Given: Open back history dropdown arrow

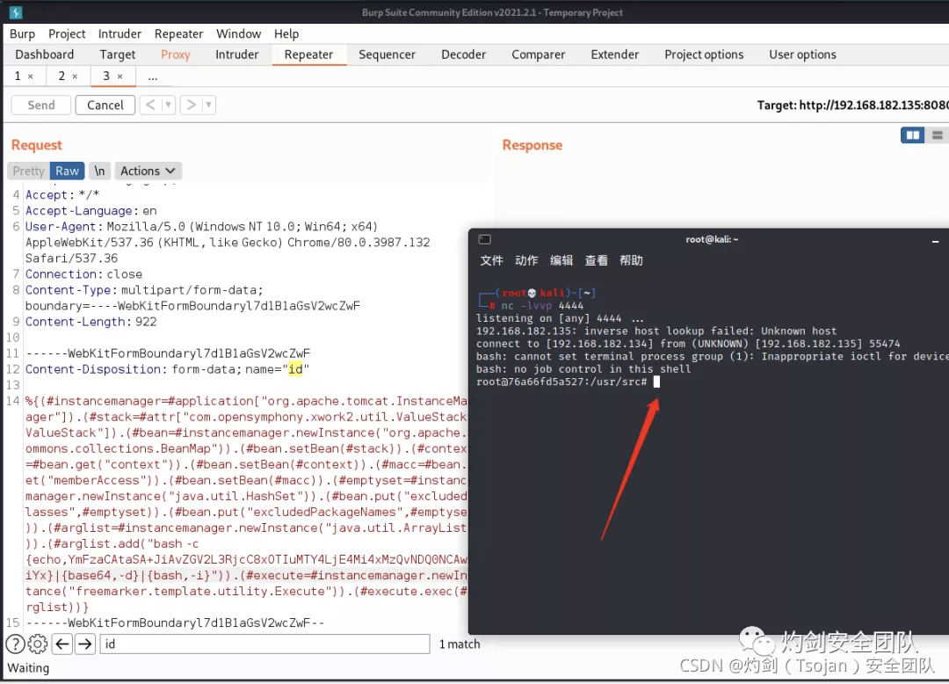Looking at the screenshot, I should 168,105.
